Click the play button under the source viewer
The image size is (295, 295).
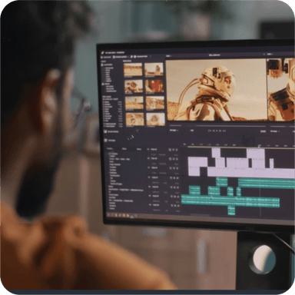coord(217,131)
